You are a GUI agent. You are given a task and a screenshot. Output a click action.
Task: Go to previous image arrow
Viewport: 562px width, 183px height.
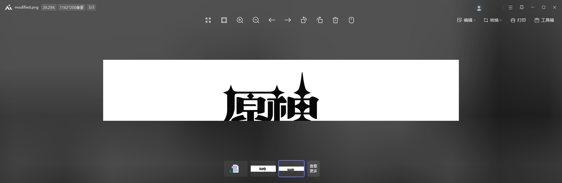tap(272, 20)
